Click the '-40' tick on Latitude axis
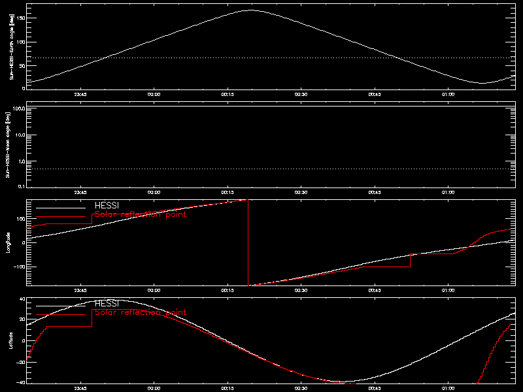The width and height of the screenshot is (523, 392). coord(21,382)
